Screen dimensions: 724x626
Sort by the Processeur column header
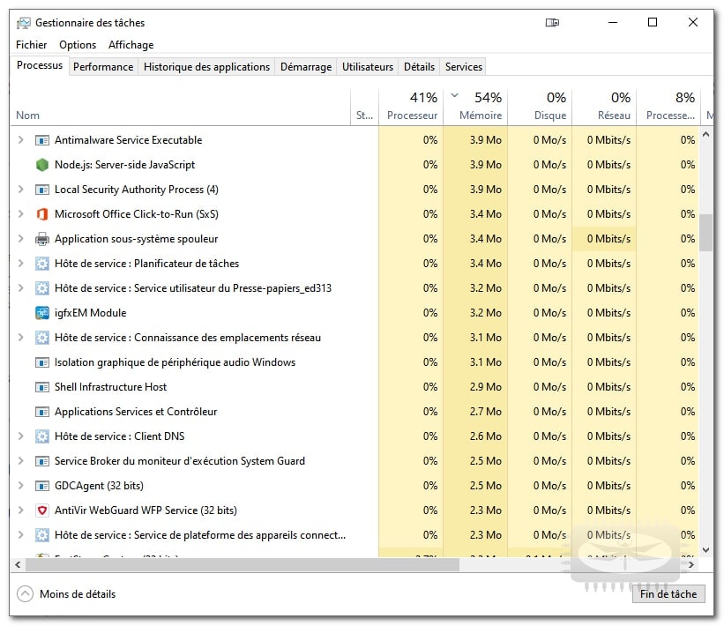click(412, 107)
